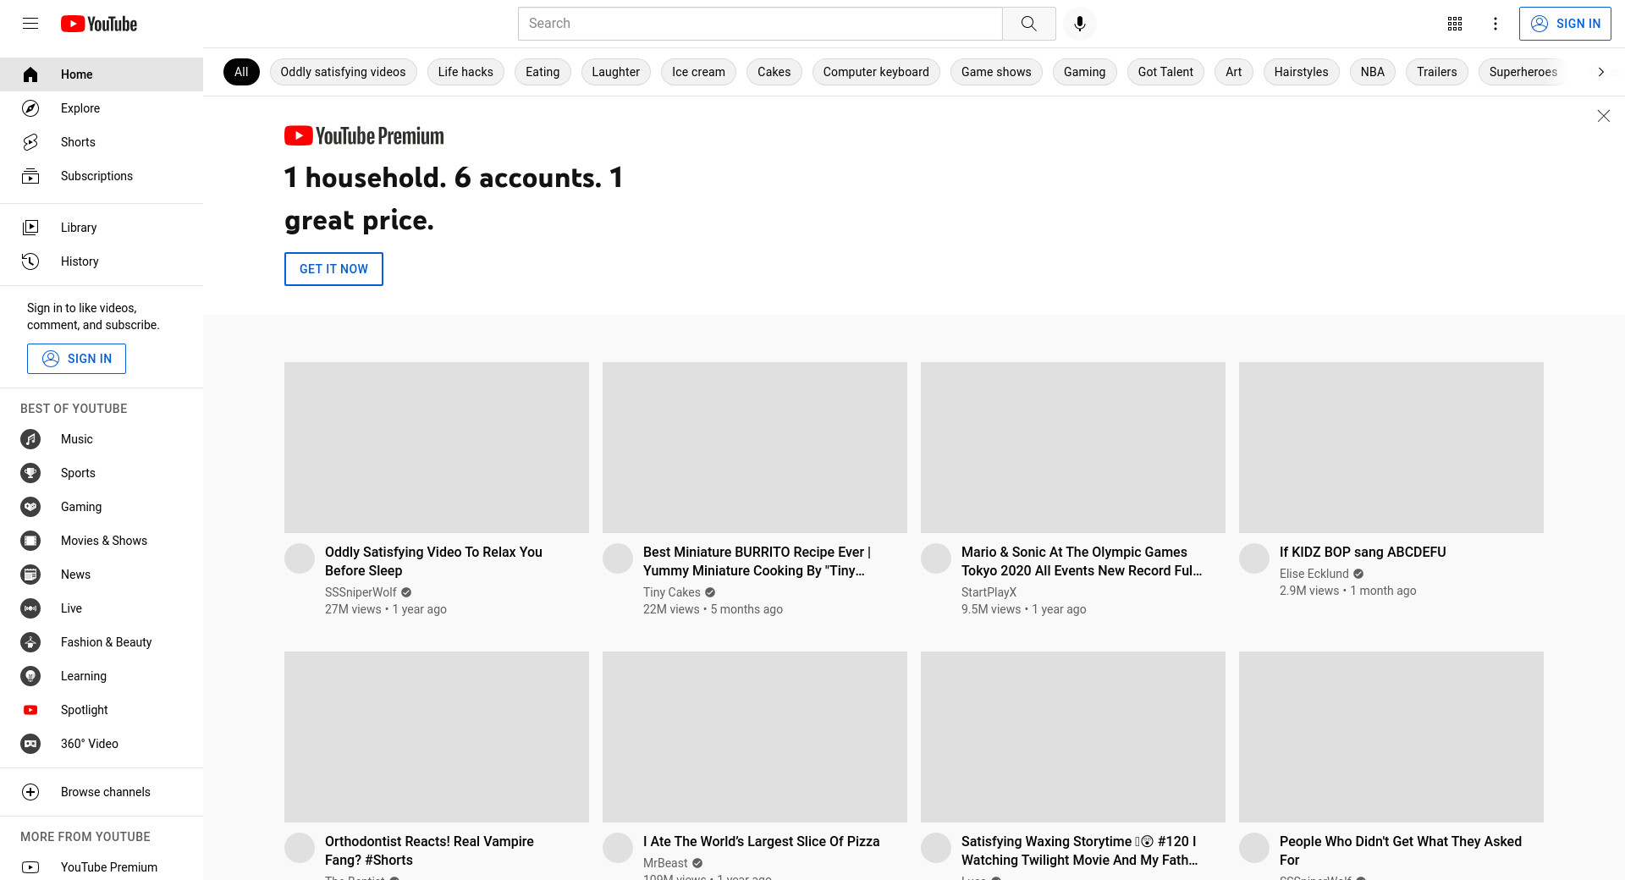Image resolution: width=1625 pixels, height=880 pixels.
Task: Click the search magnifier button
Action: click(1029, 24)
